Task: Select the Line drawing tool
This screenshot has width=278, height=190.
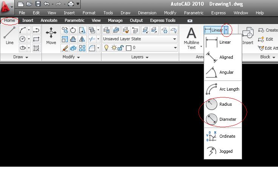Action: [9, 36]
